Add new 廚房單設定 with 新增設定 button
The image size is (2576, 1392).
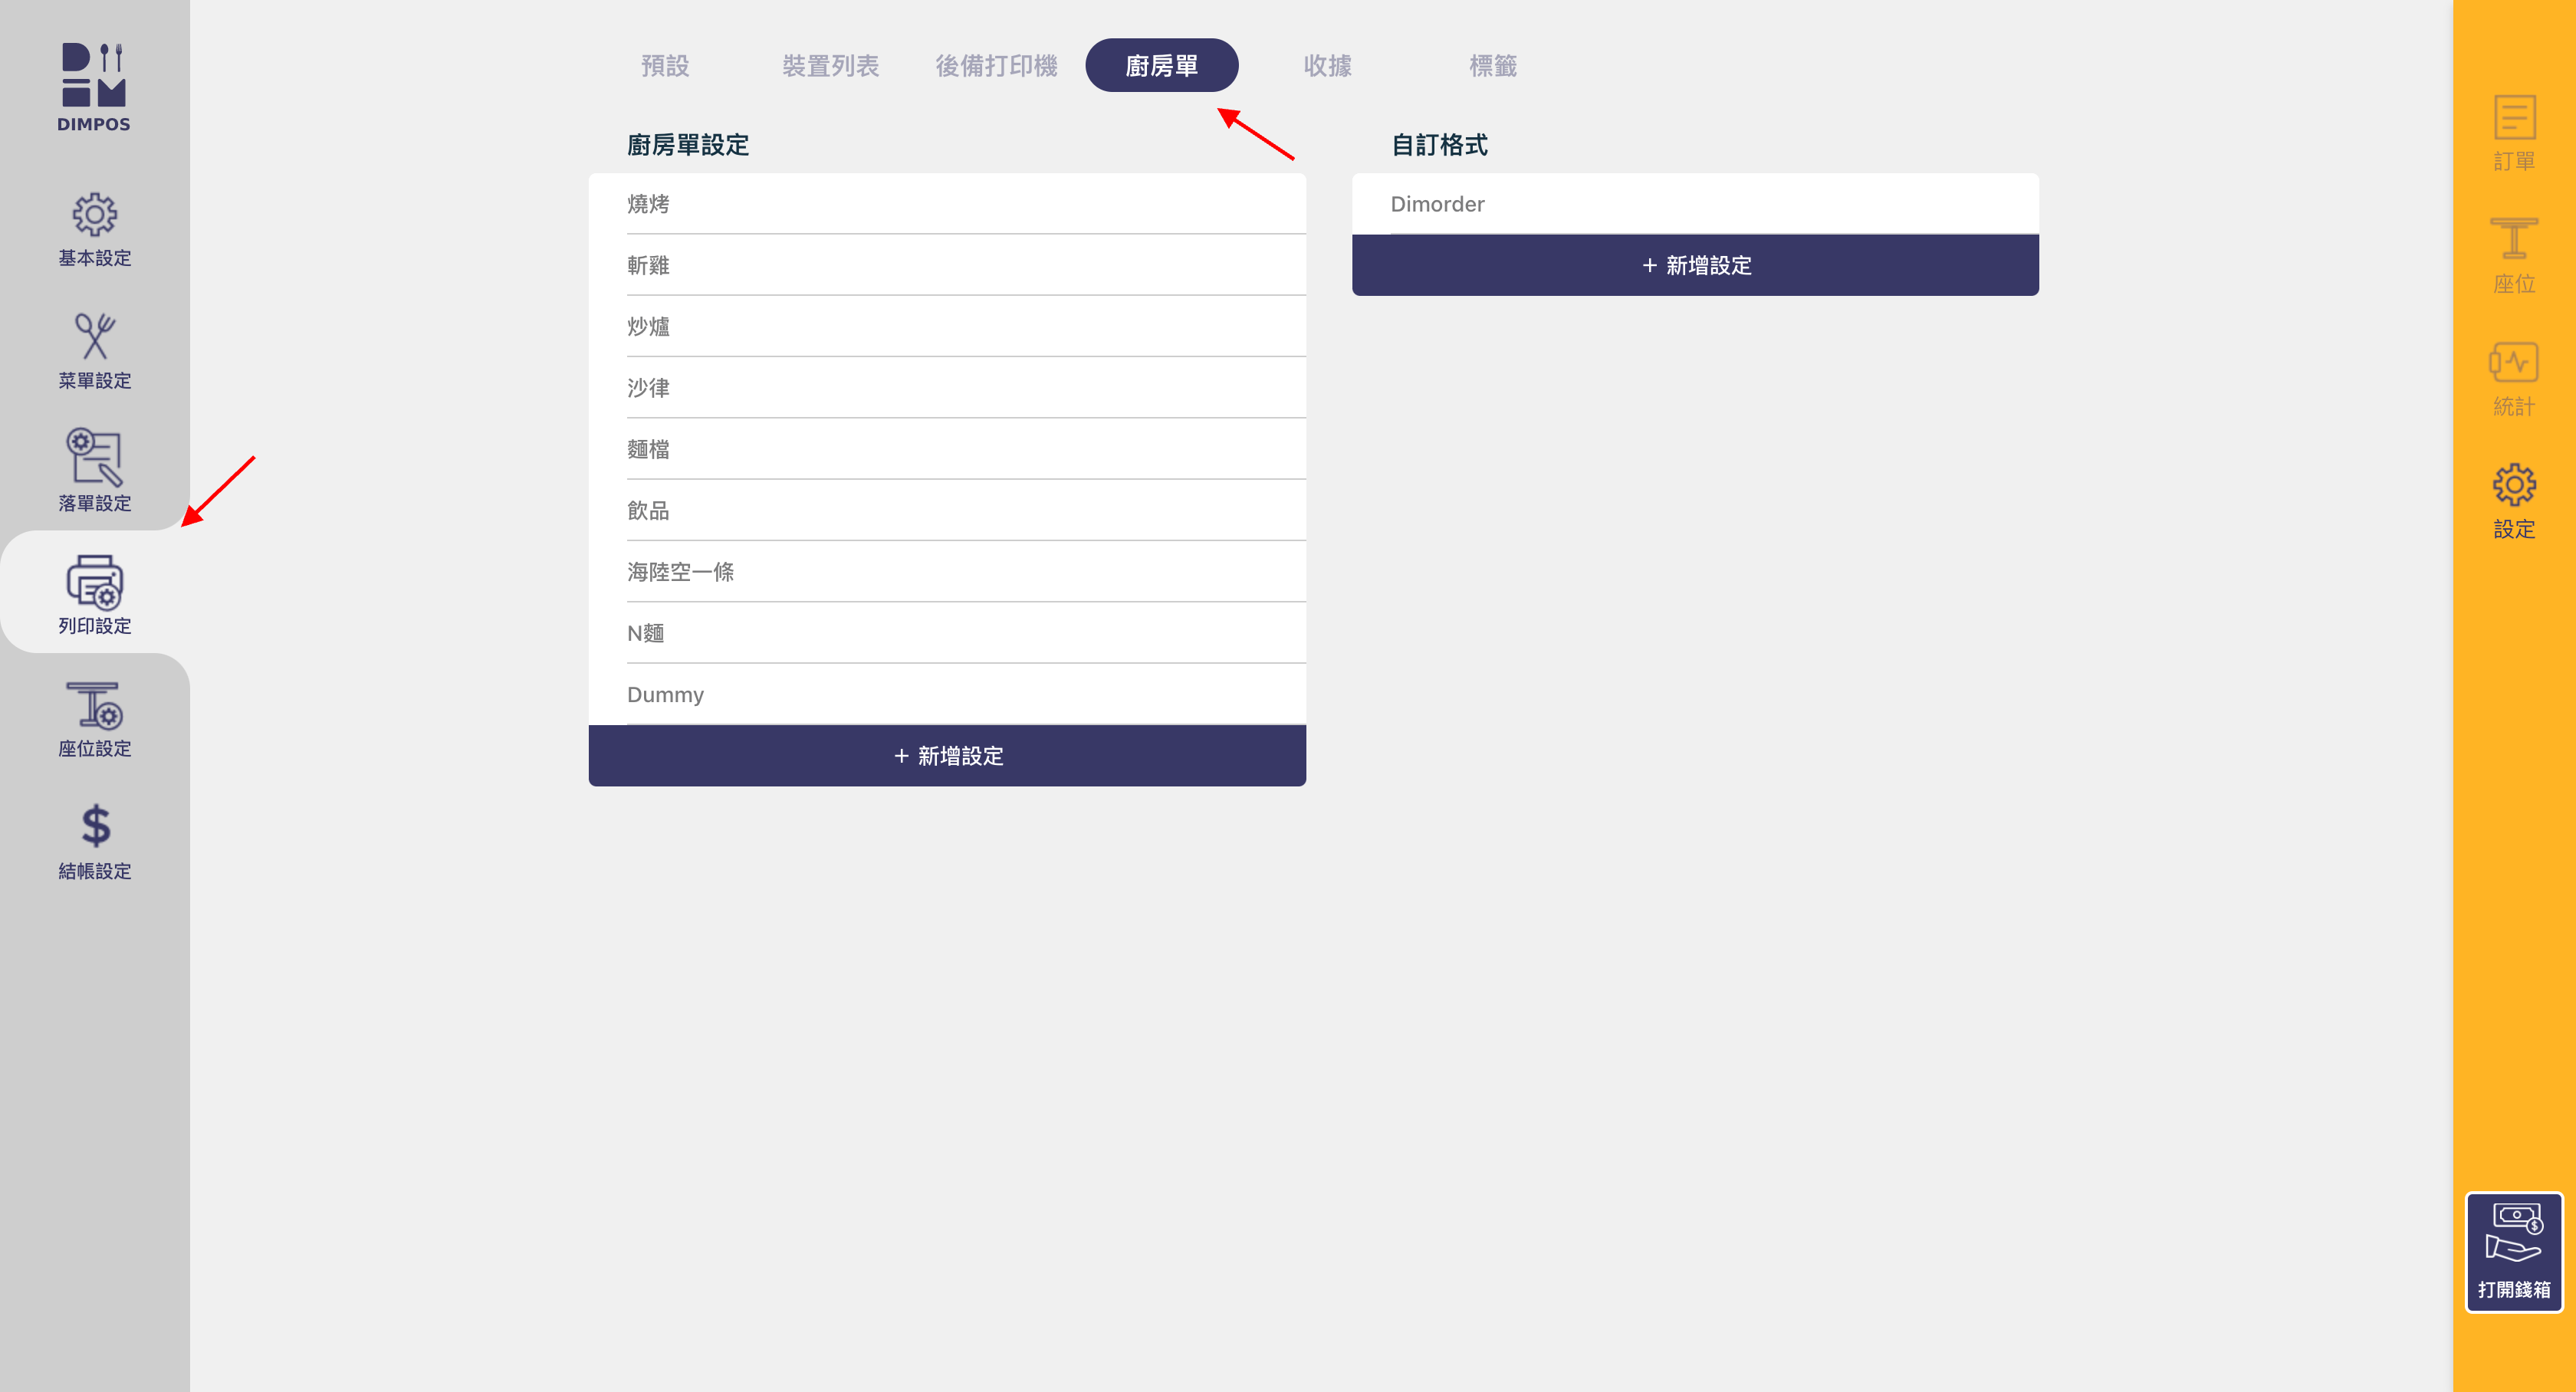[947, 756]
